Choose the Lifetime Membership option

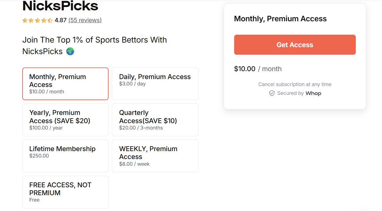65,156
